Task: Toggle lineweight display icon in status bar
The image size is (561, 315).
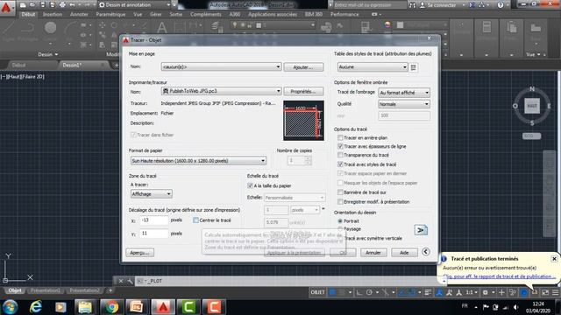Action: 428,292
